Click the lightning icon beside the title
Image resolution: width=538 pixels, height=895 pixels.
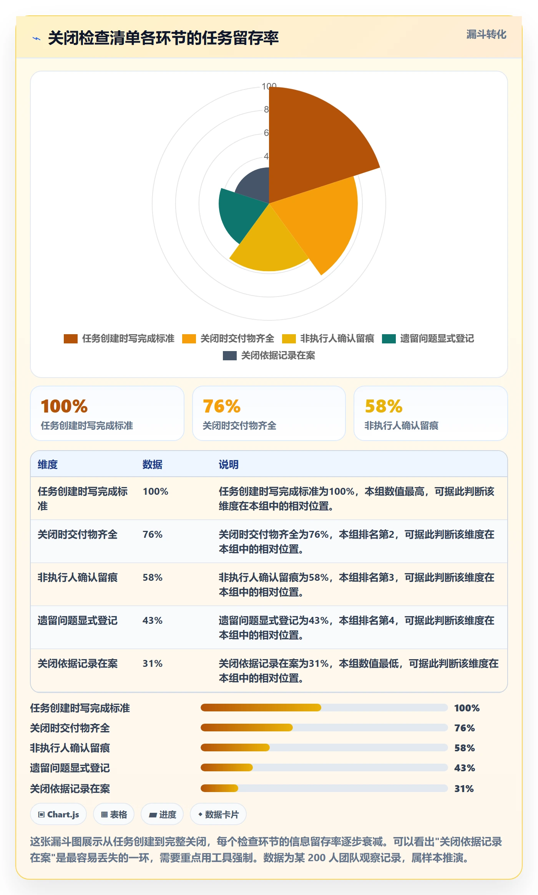37,38
